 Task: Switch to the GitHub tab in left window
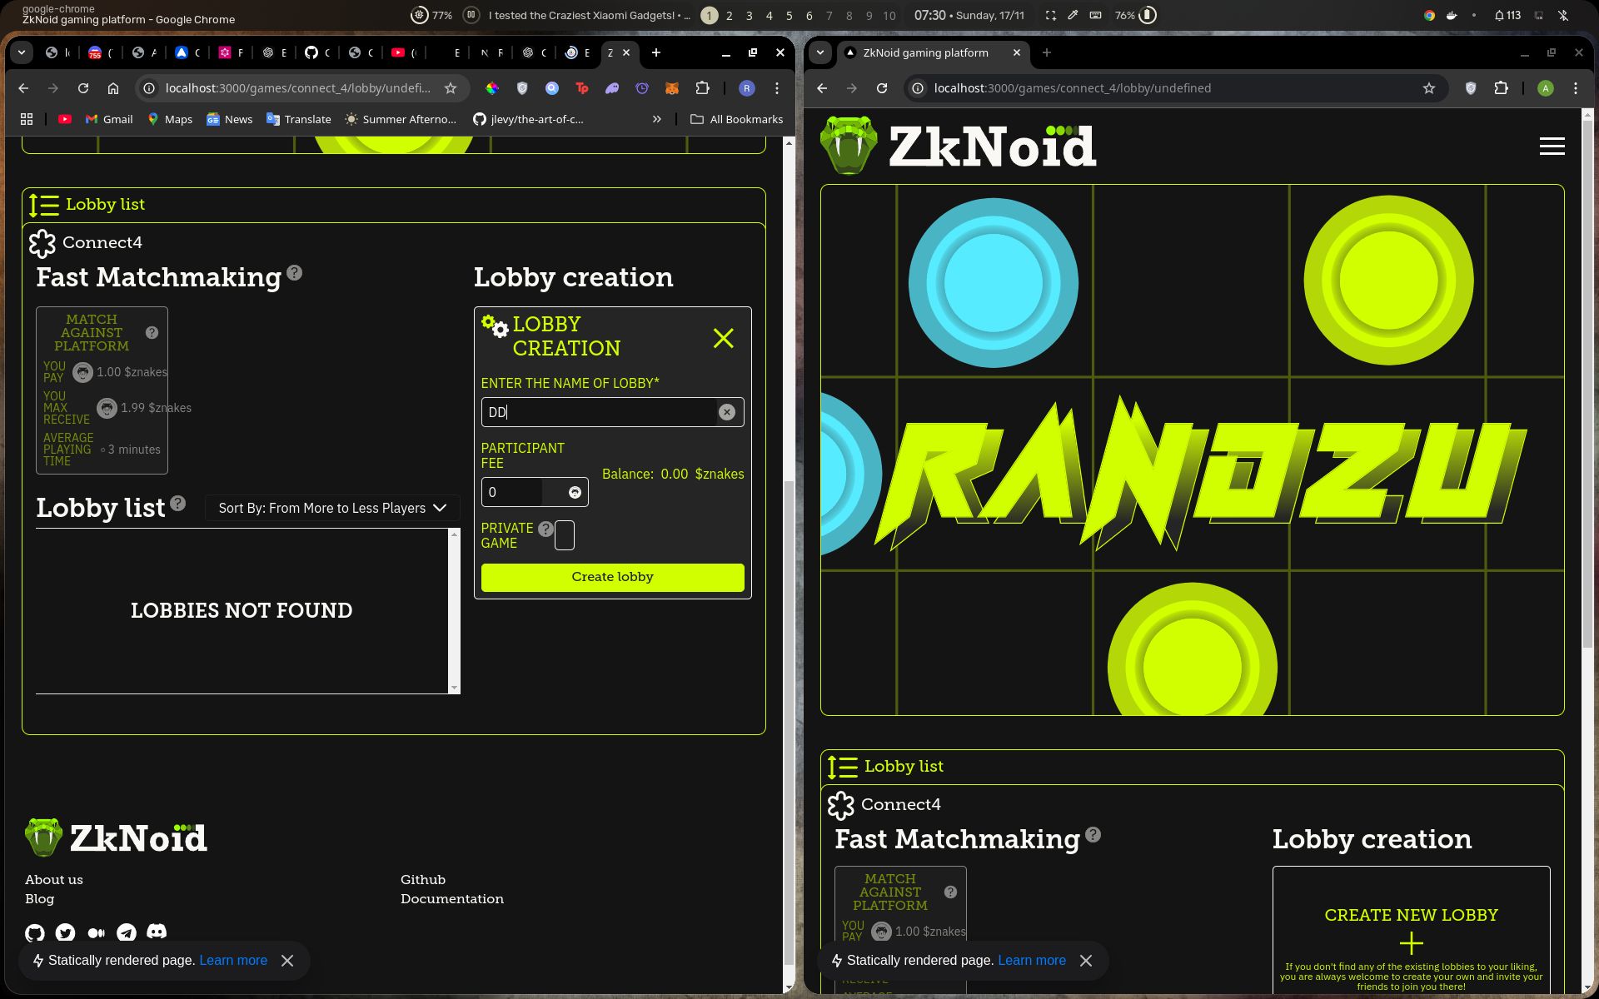(316, 52)
